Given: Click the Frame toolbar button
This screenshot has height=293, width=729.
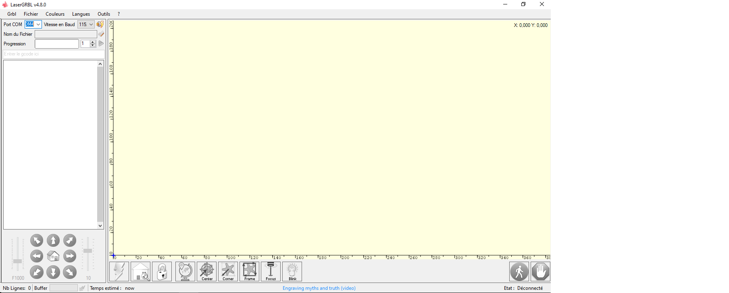Looking at the screenshot, I should click(250, 272).
